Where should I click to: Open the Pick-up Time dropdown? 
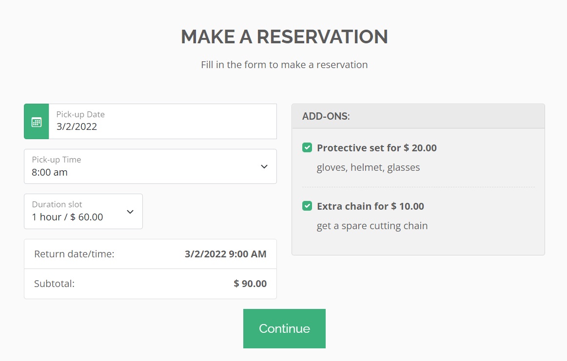[151, 166]
